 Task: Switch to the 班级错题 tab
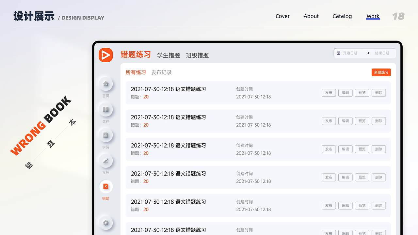pyautogui.click(x=197, y=55)
